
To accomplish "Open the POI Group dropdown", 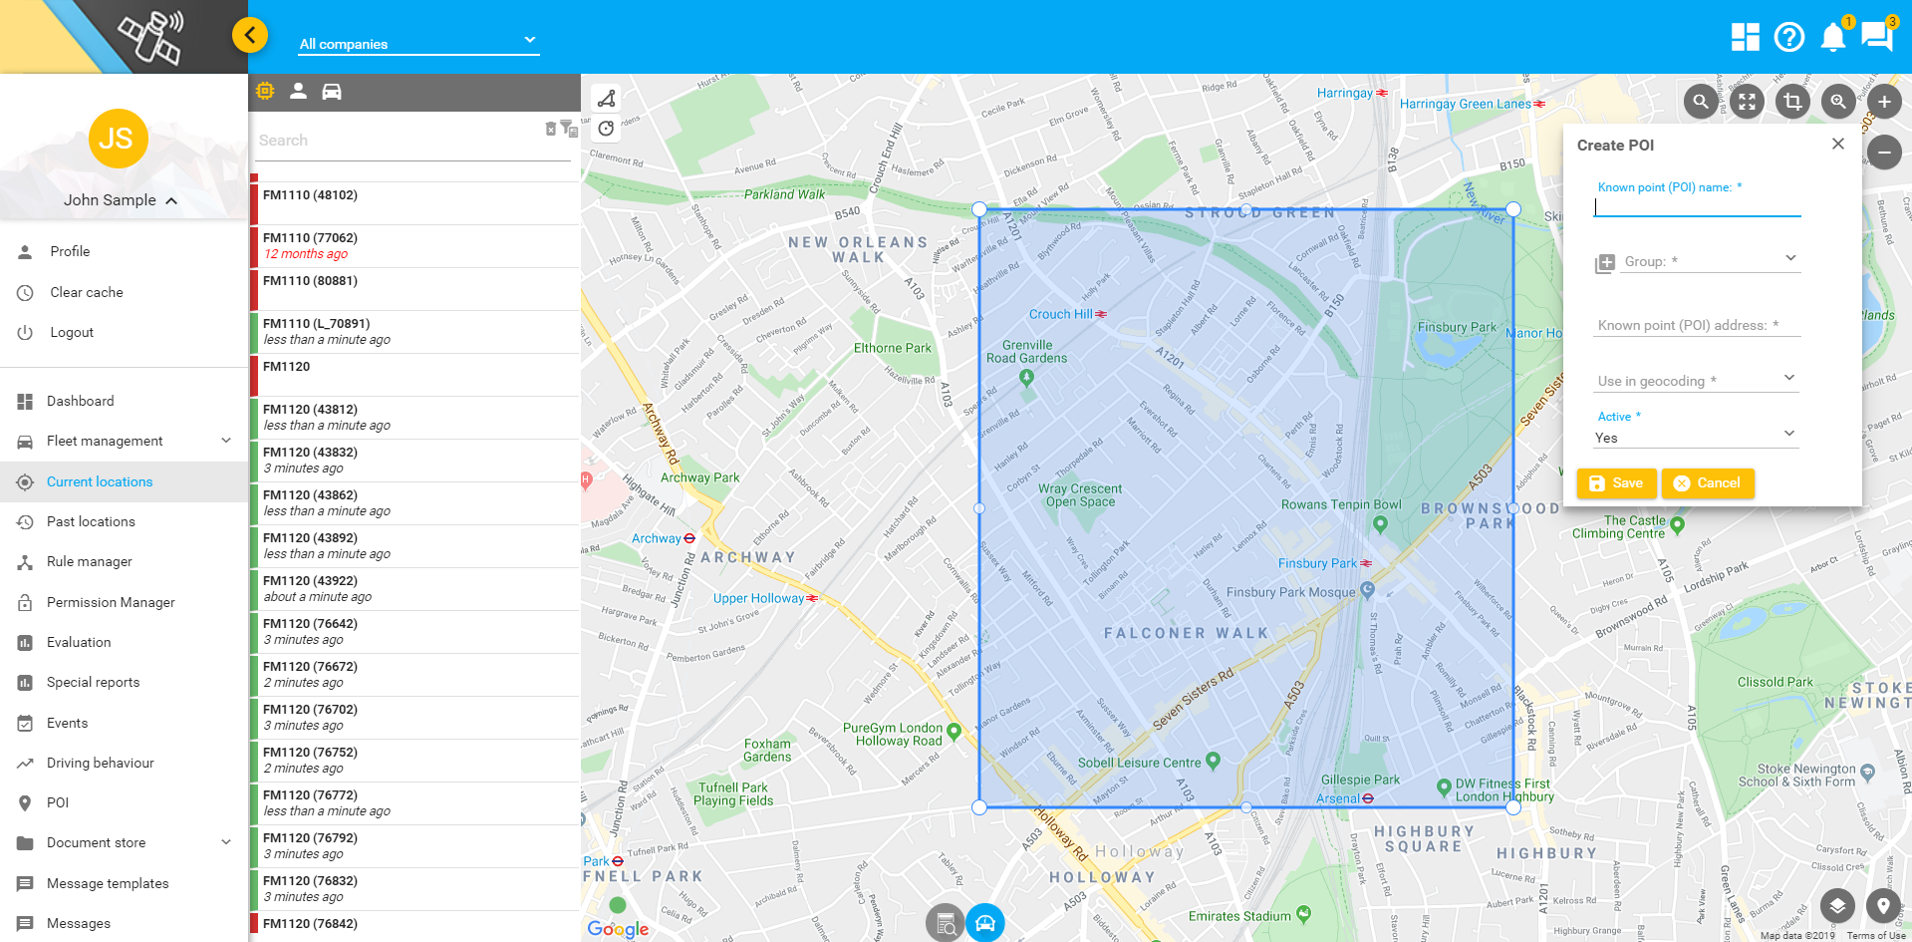I will point(1709,261).
